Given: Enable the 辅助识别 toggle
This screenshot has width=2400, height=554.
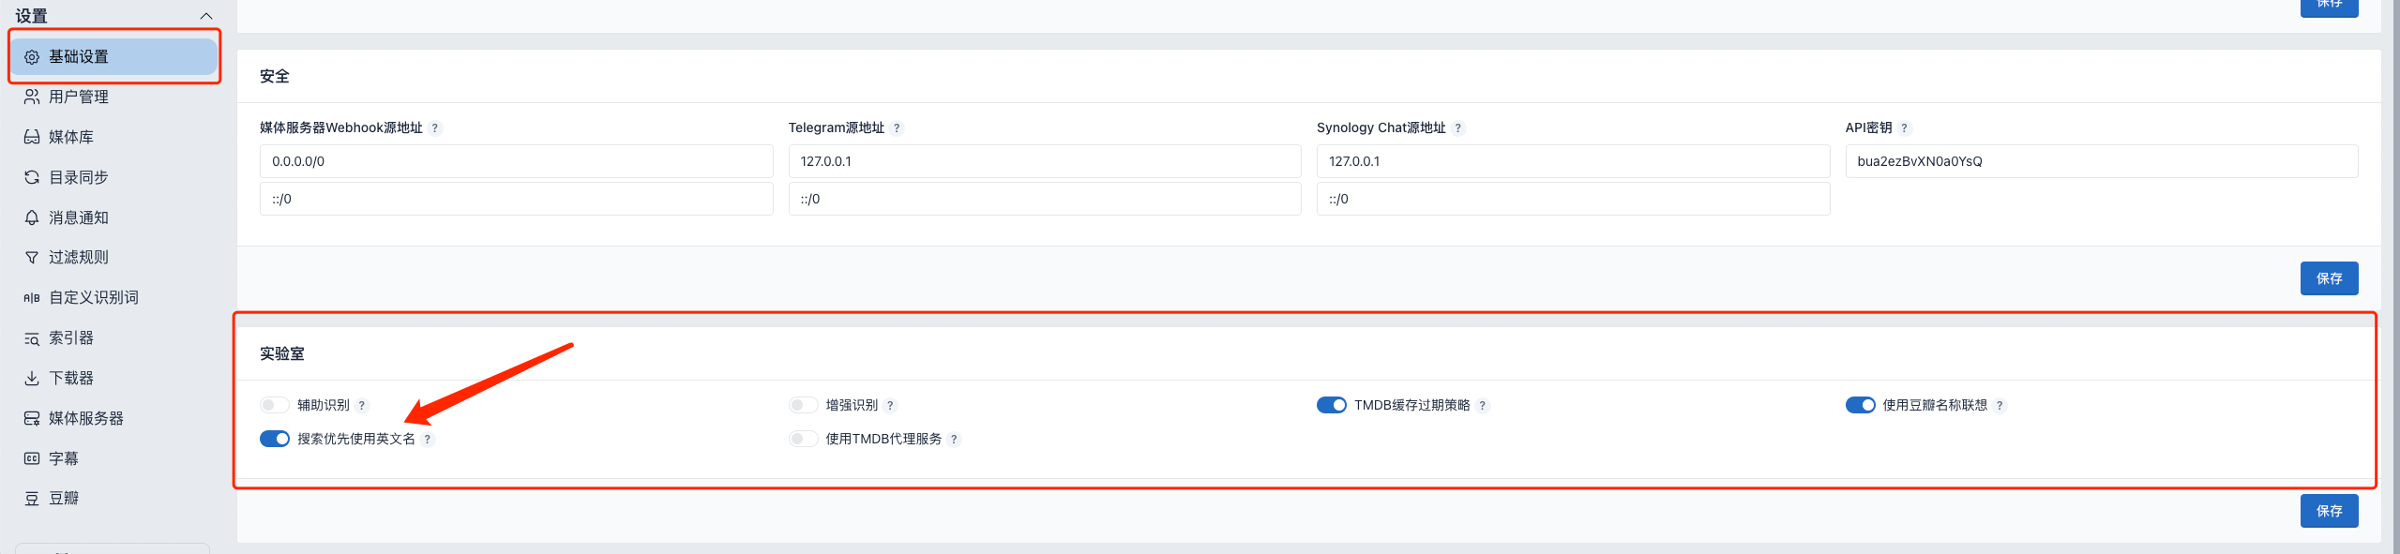Looking at the screenshot, I should pos(275,406).
